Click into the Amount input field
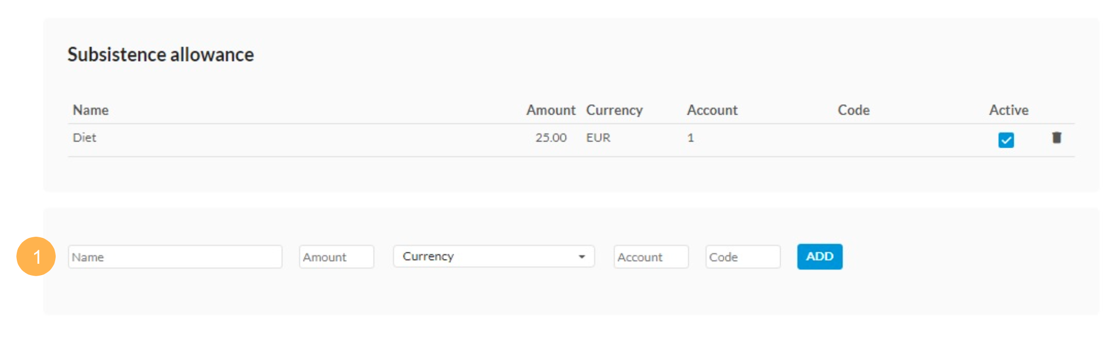Viewport: 1119px width, 347px height. [336, 257]
